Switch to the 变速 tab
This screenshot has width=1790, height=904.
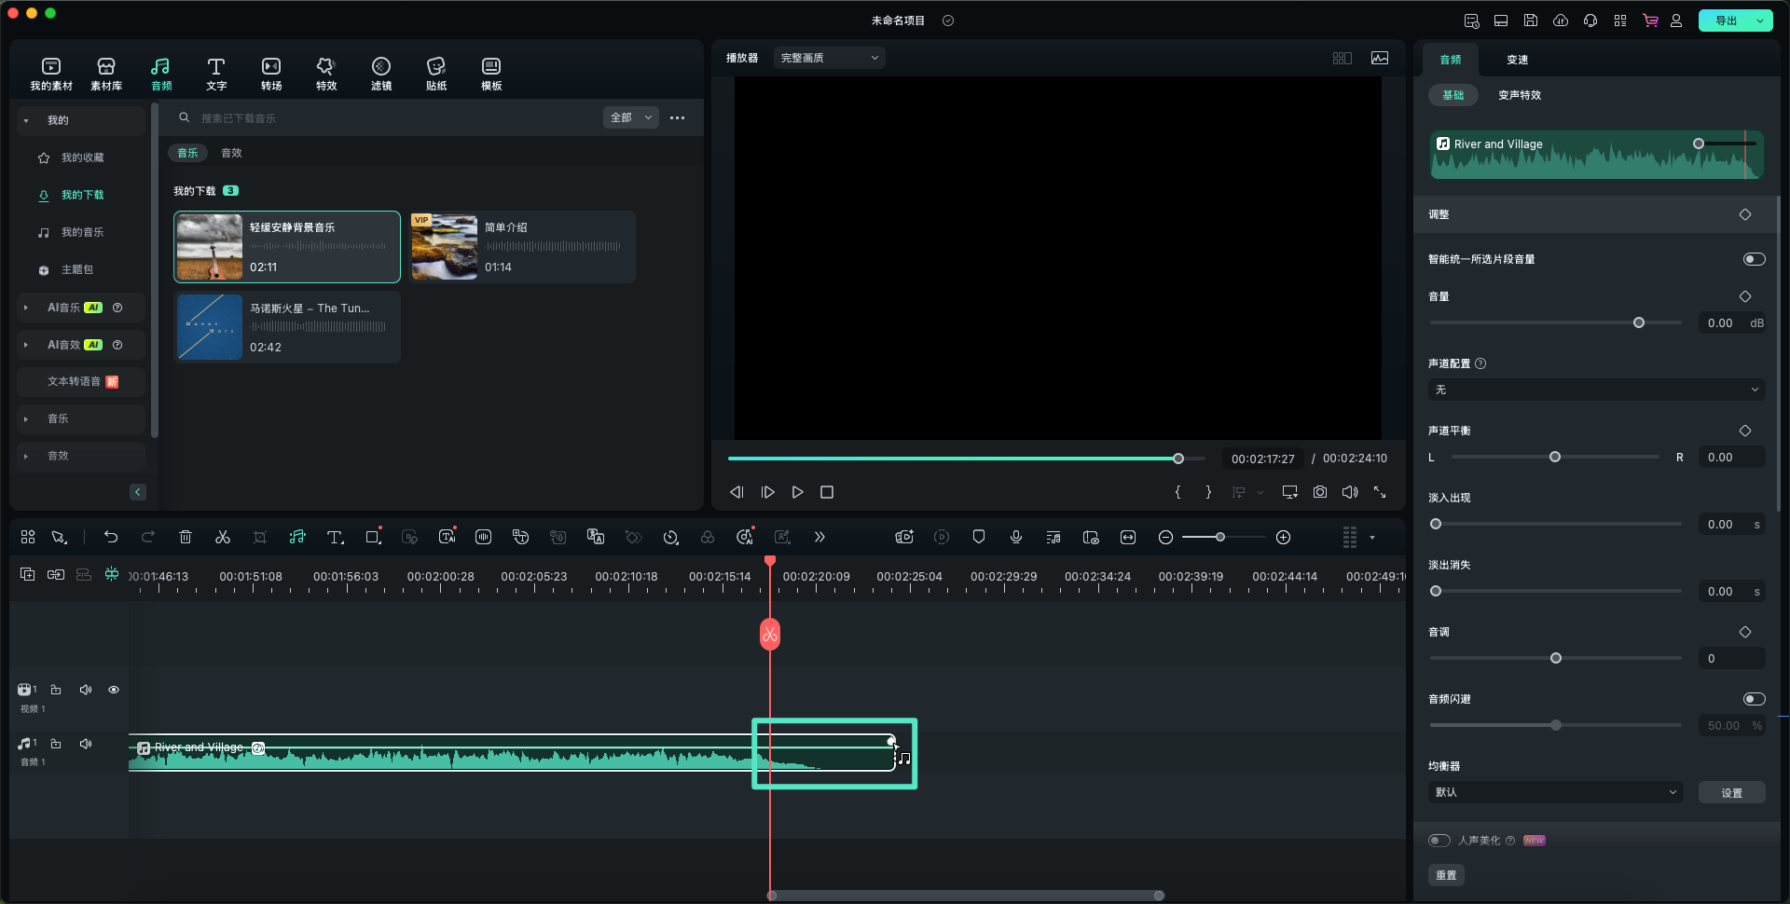coord(1517,60)
